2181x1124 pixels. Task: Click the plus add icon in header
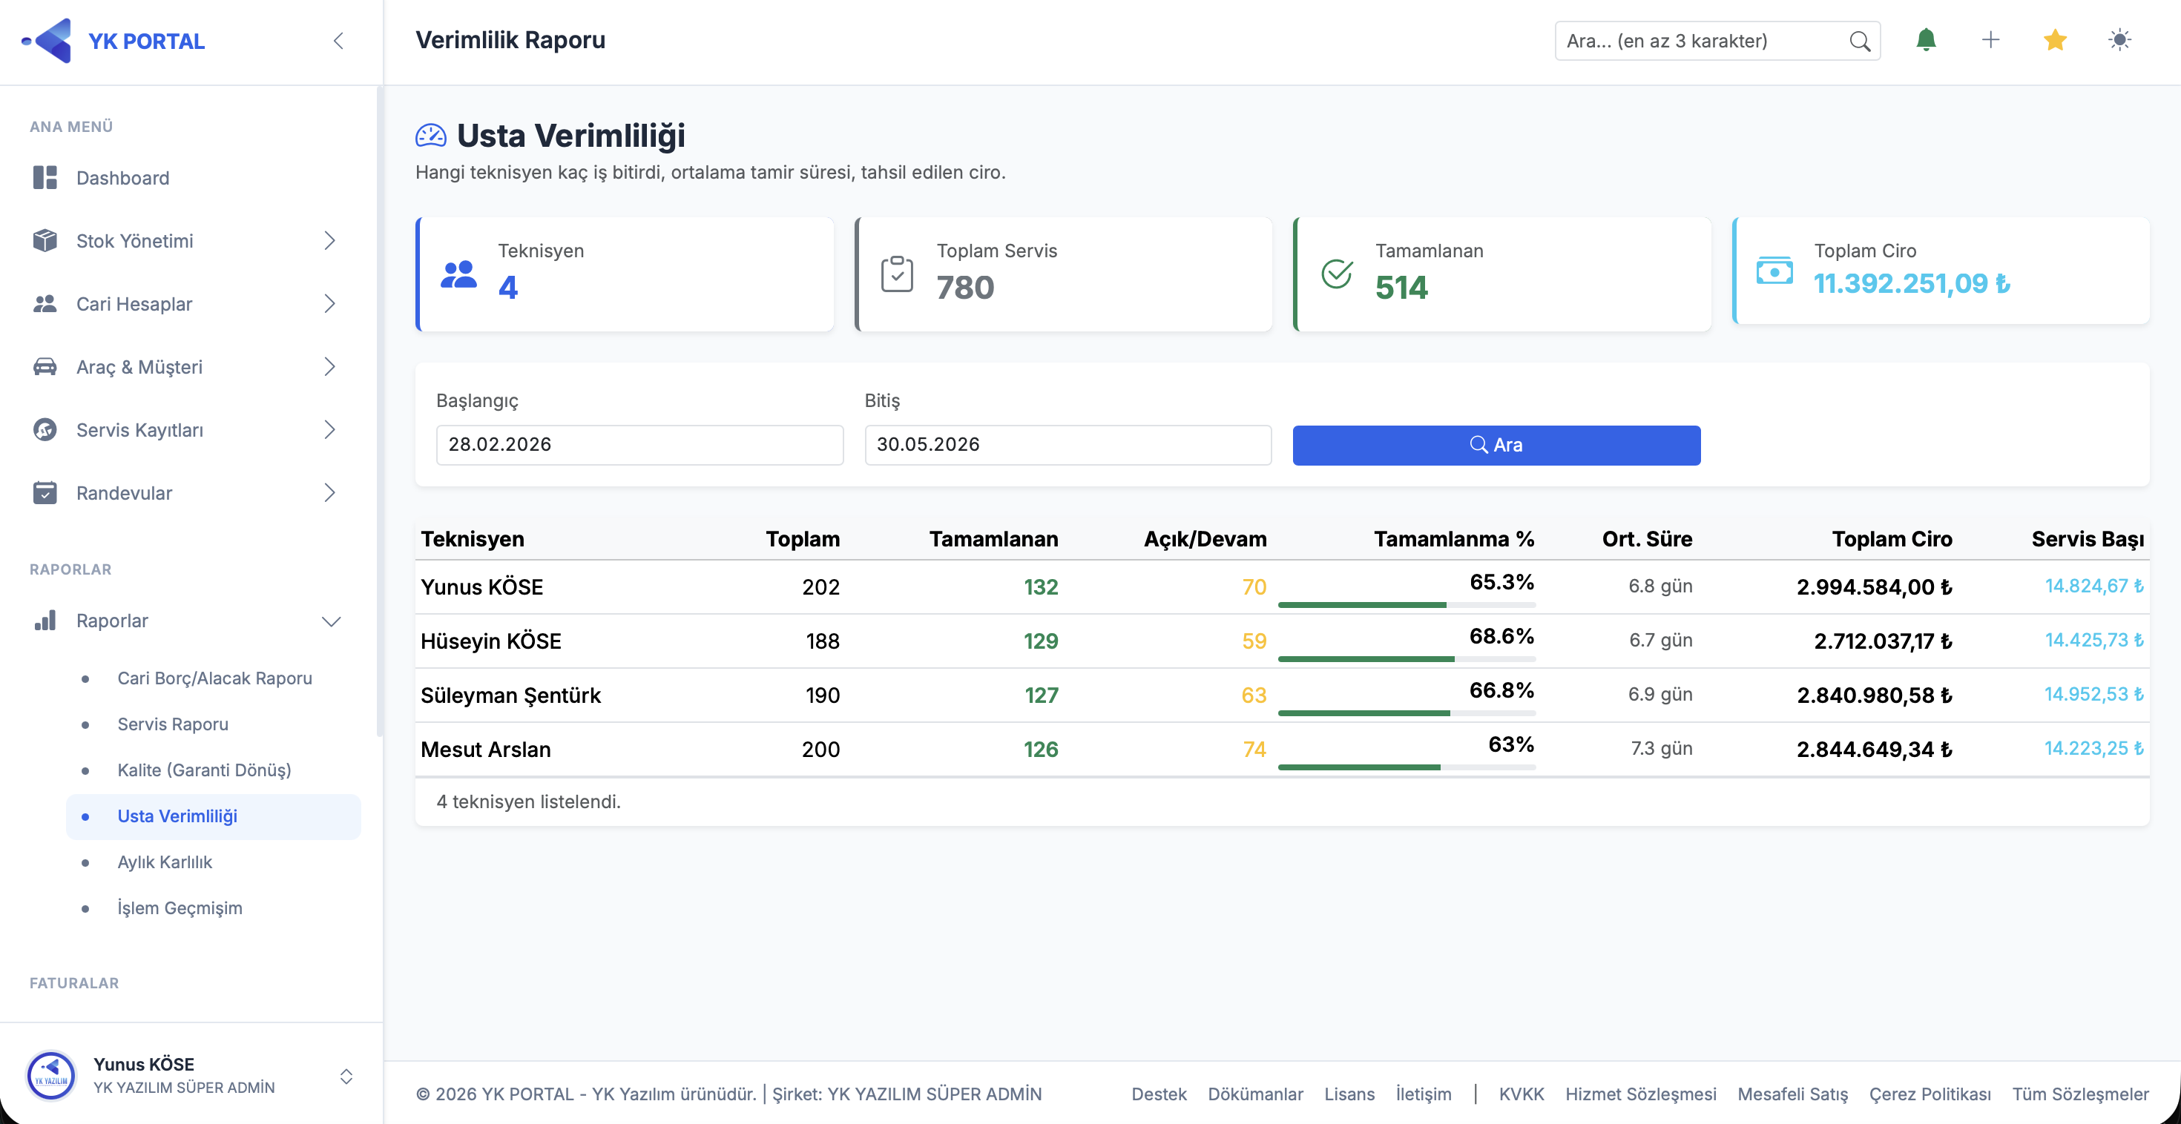point(1990,40)
